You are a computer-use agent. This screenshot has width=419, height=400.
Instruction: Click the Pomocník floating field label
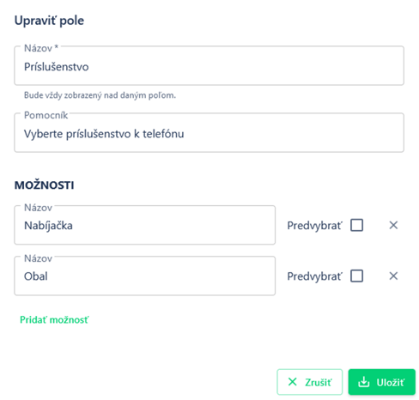(46, 115)
